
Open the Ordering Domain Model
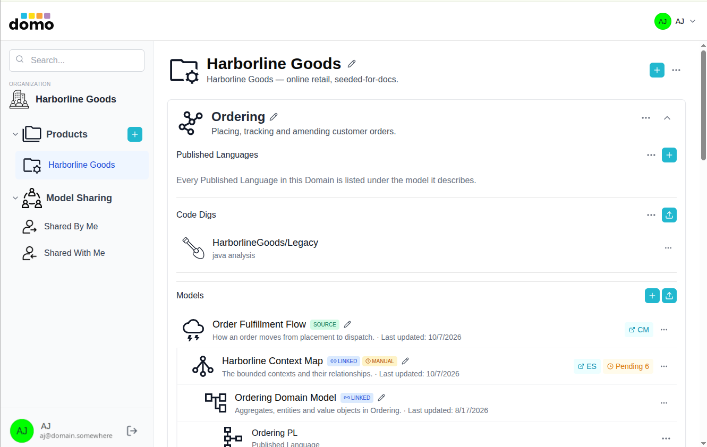tap(285, 398)
